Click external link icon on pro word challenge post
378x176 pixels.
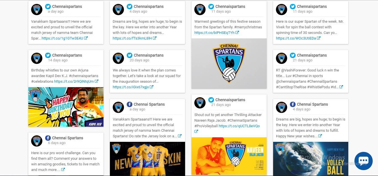pos(63,170)
